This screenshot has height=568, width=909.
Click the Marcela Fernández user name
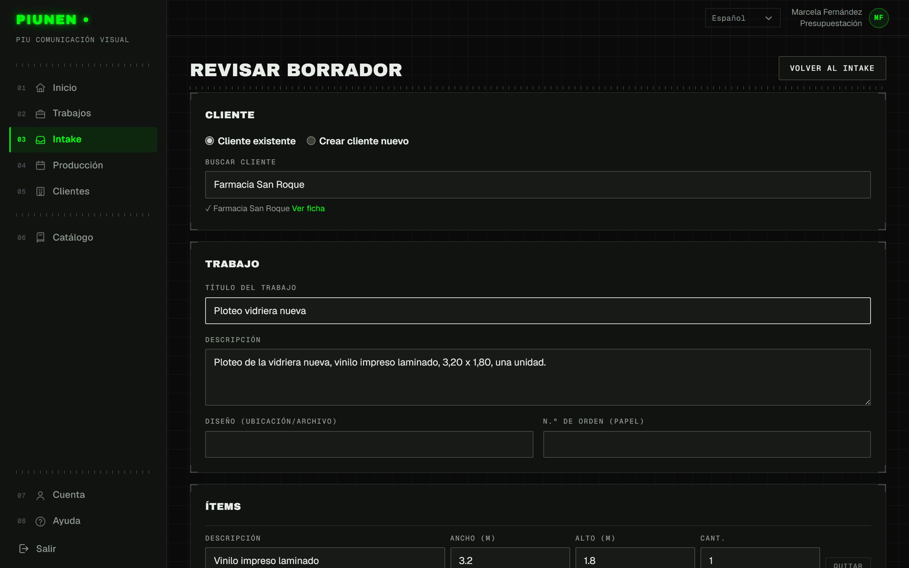point(826,12)
